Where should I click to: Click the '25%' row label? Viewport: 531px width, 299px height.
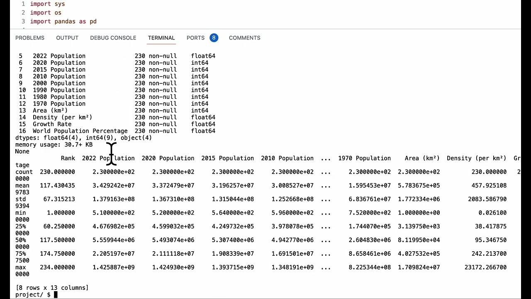21,227
